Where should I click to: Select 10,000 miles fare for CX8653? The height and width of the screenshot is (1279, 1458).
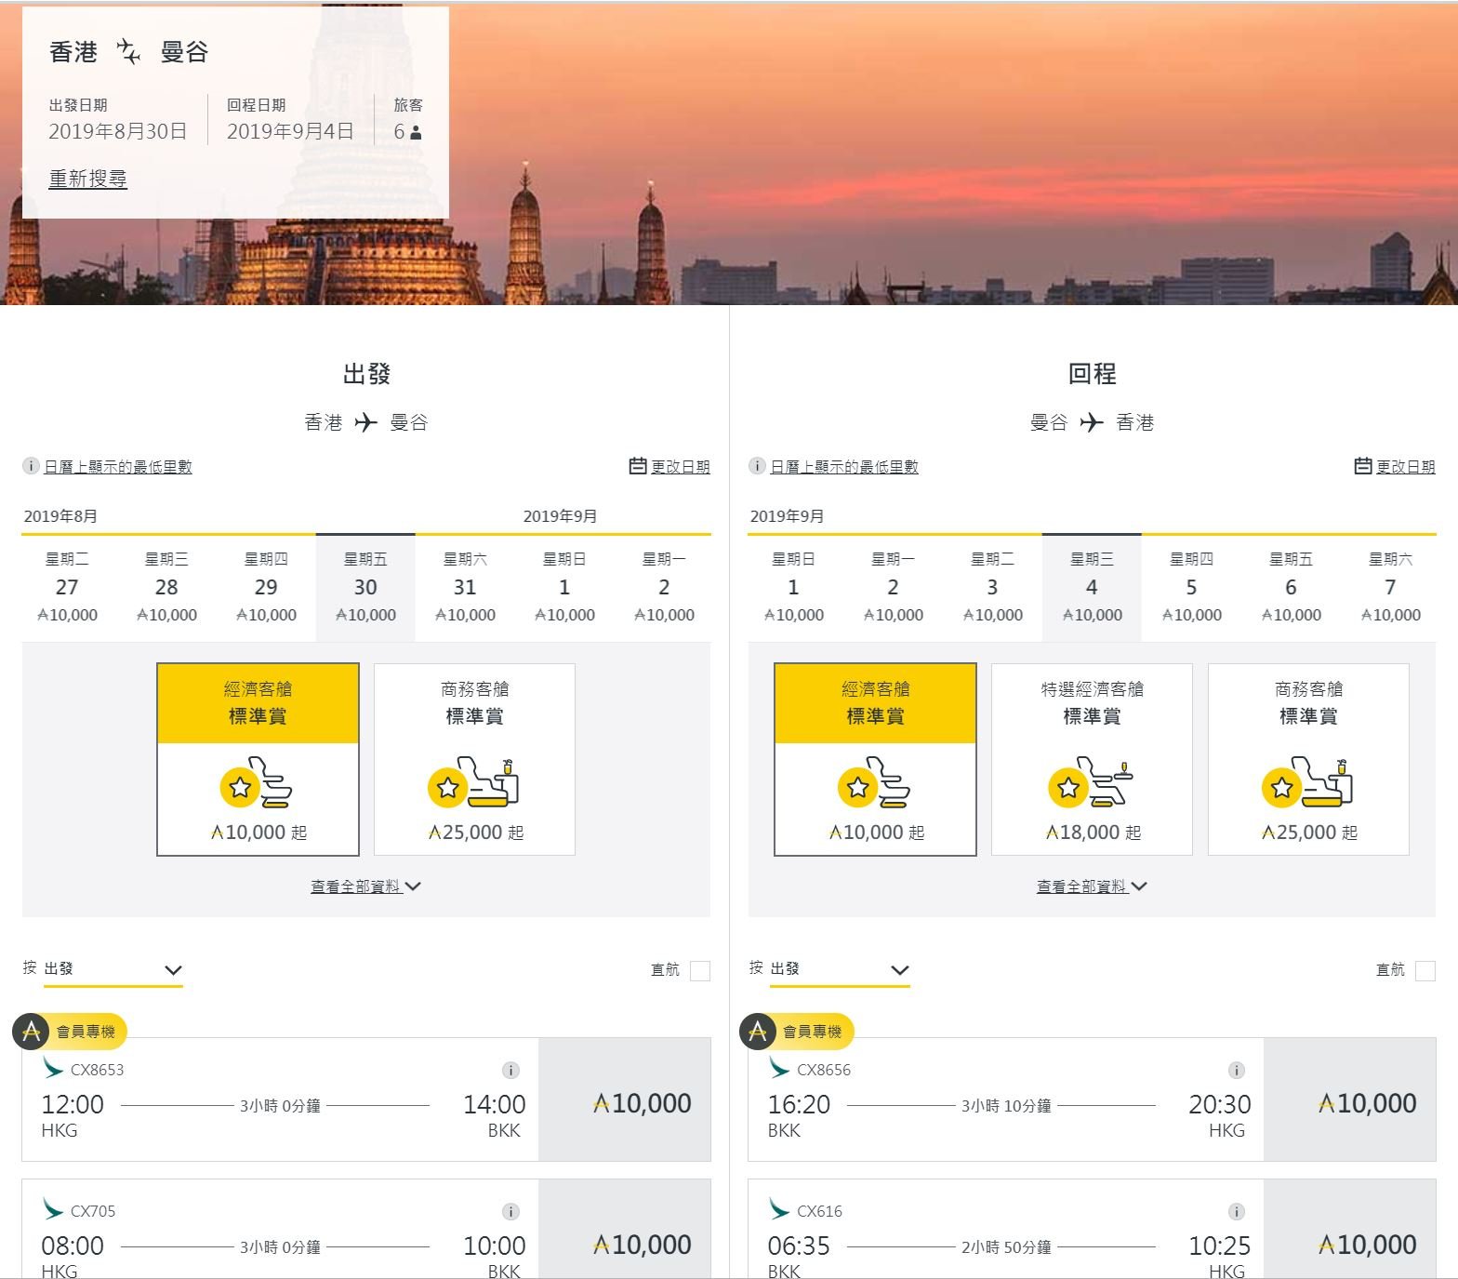[624, 1099]
